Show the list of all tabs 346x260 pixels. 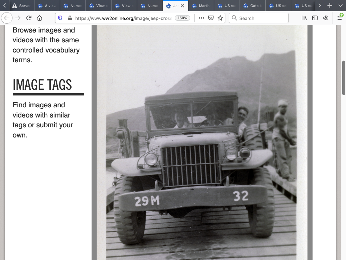coord(340,6)
